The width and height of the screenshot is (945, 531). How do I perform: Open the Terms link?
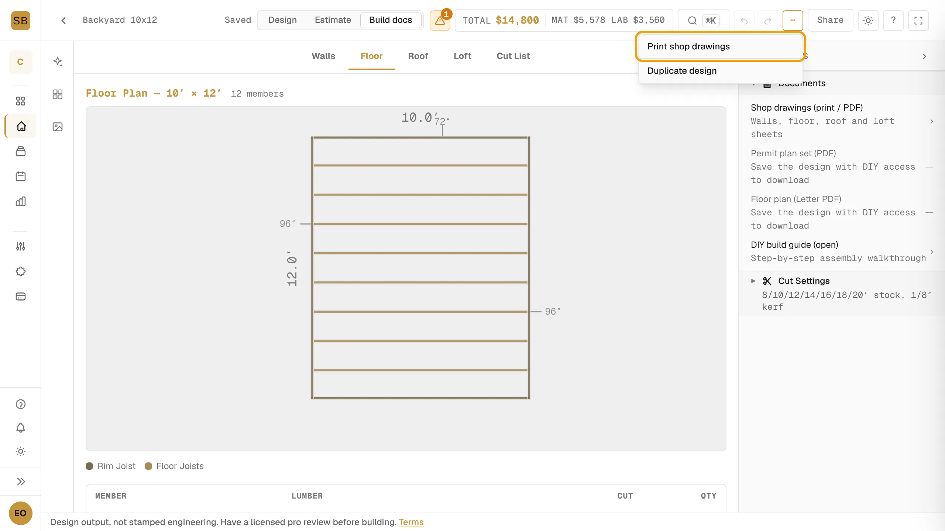click(411, 522)
